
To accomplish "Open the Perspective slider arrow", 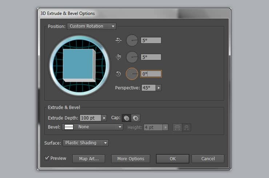I will pos(158,88).
